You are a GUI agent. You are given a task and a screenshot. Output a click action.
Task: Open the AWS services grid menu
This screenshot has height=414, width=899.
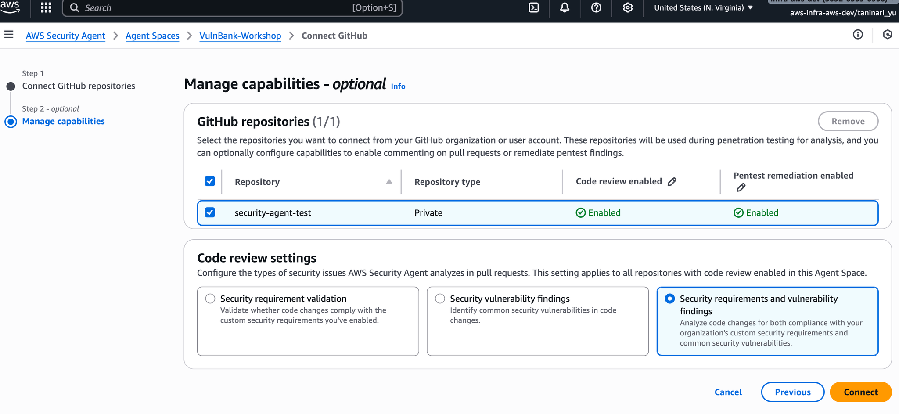(x=46, y=7)
